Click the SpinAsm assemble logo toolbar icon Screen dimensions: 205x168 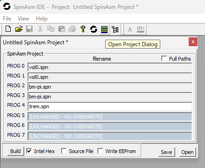click(94, 29)
